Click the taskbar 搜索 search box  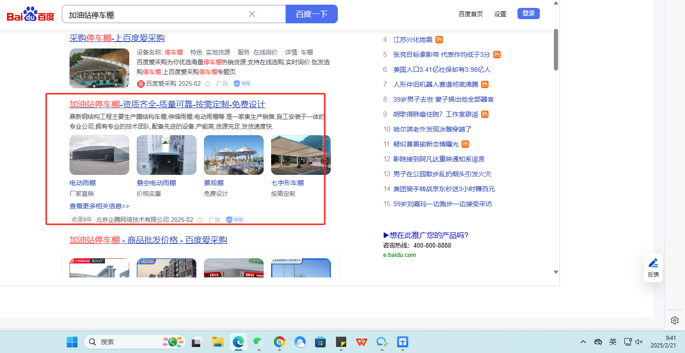pos(135,342)
